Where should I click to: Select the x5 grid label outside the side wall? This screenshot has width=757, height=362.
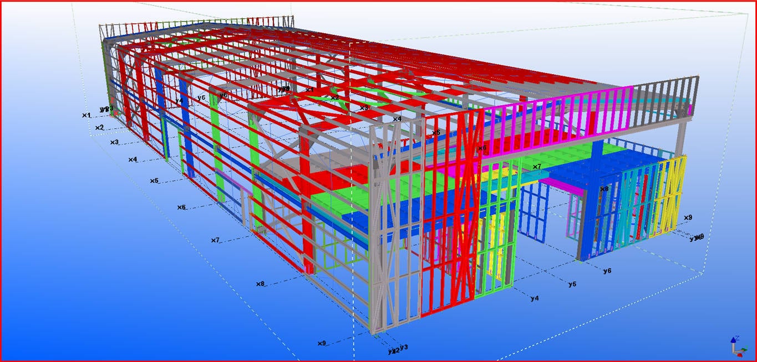coord(154,181)
